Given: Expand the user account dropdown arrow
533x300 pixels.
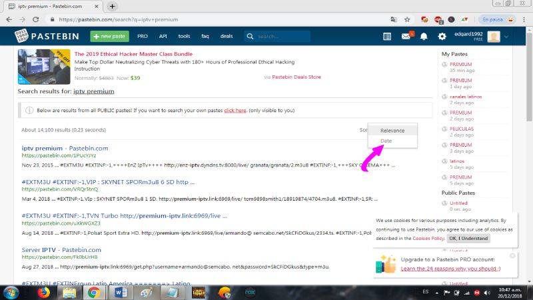Looking at the screenshot, I should 506,37.
